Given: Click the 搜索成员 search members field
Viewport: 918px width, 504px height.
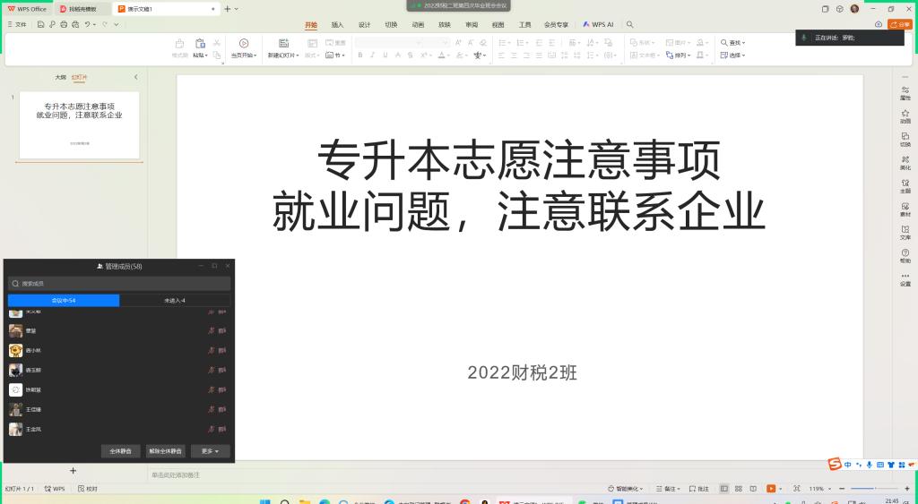Looking at the screenshot, I should click(x=118, y=283).
